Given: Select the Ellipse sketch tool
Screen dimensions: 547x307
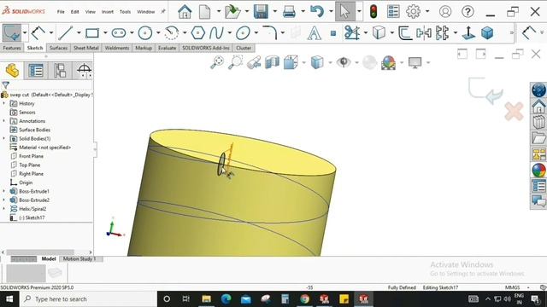Looking at the screenshot, I should tap(243, 33).
